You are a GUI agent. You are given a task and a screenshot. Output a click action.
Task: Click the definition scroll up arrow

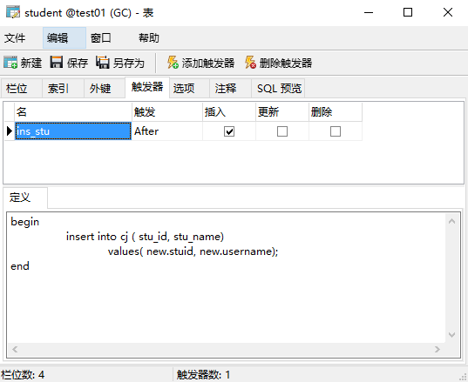click(x=451, y=221)
